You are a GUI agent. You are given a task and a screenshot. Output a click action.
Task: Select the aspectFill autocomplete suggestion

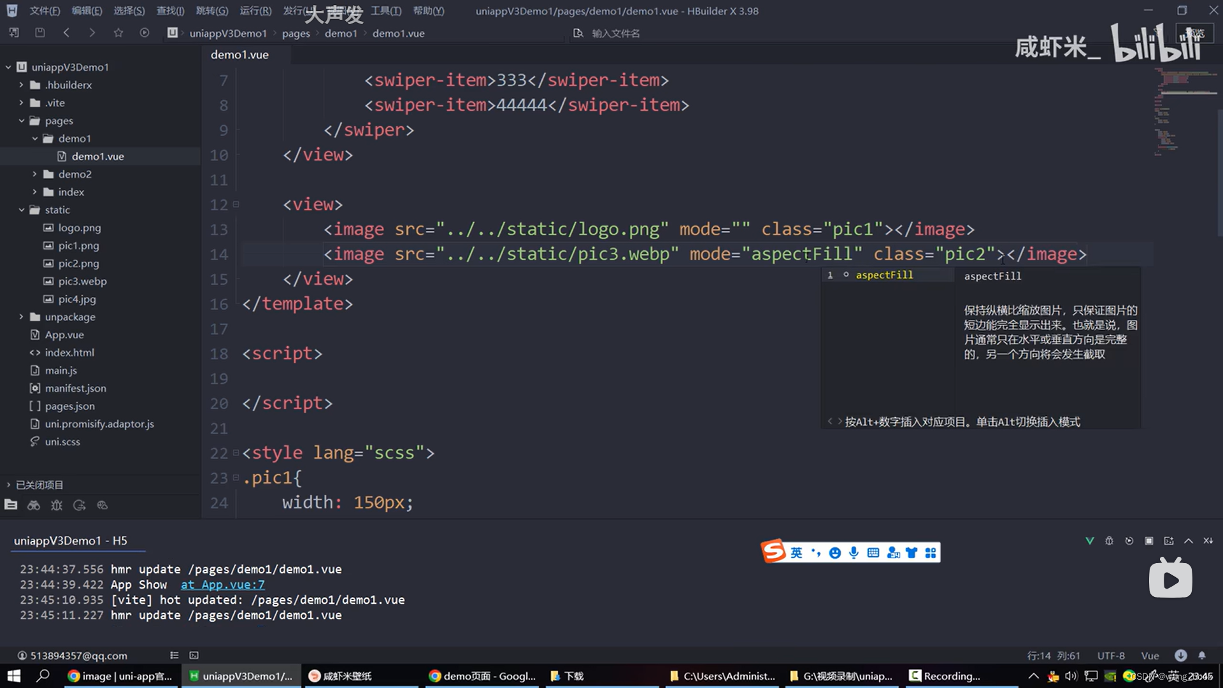point(887,275)
